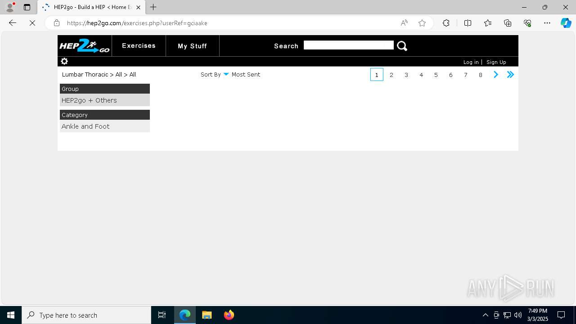Open tab actions menu icon
Image resolution: width=576 pixels, height=324 pixels.
click(27, 7)
